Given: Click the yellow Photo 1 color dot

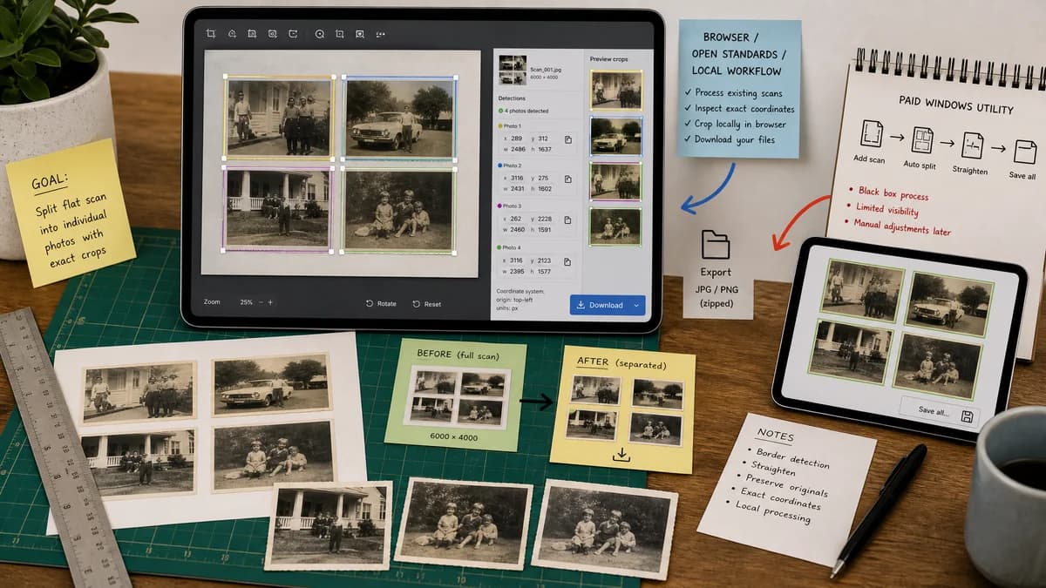Looking at the screenshot, I should (499, 125).
